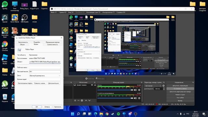Pop out the Источники dock
The width and height of the screenshot is (208, 117).
click(95, 82)
